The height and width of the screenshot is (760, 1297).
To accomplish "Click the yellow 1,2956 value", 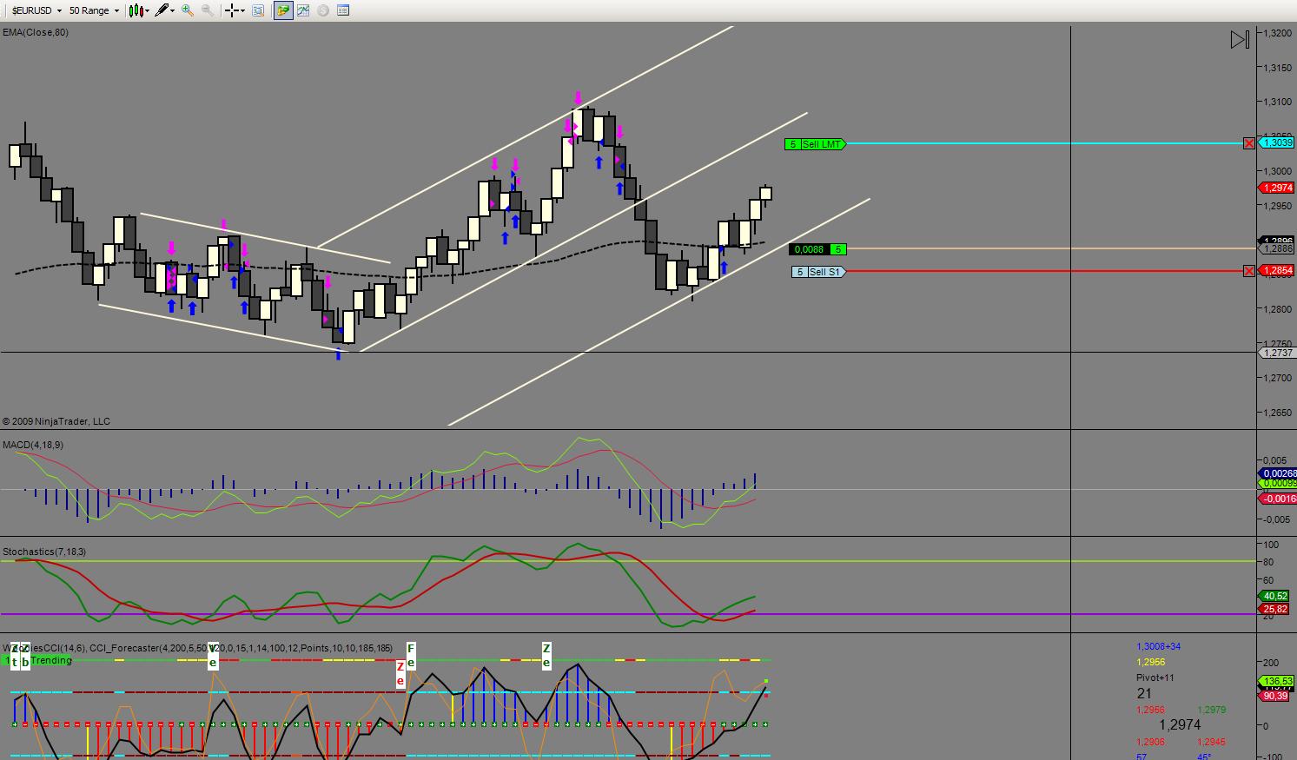I will (x=1151, y=662).
